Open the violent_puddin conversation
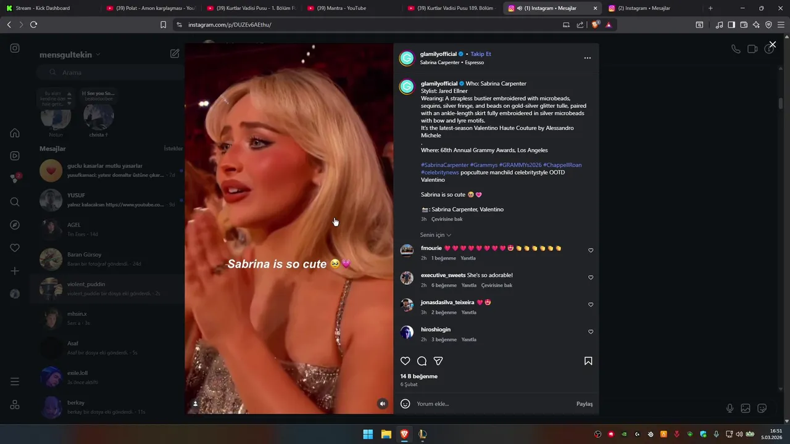Screen dimensions: 790x444 tap(108, 289)
